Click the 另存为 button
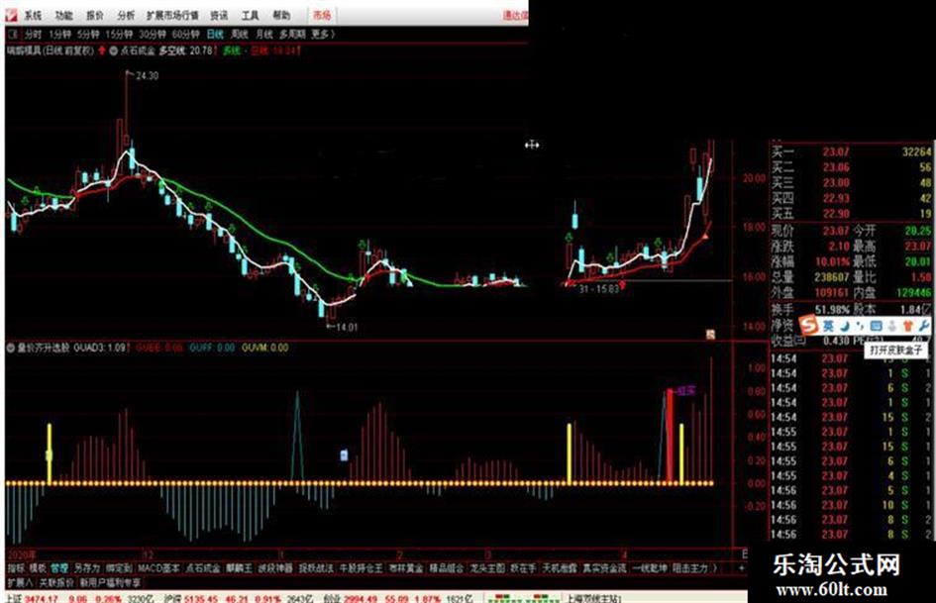Image resolution: width=936 pixels, height=603 pixels. pos(87,568)
